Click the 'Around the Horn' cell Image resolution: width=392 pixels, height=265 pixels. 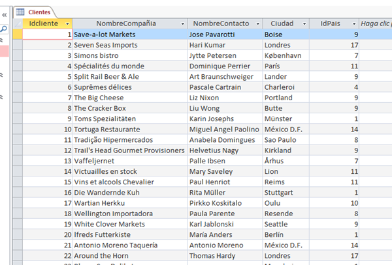(130, 256)
